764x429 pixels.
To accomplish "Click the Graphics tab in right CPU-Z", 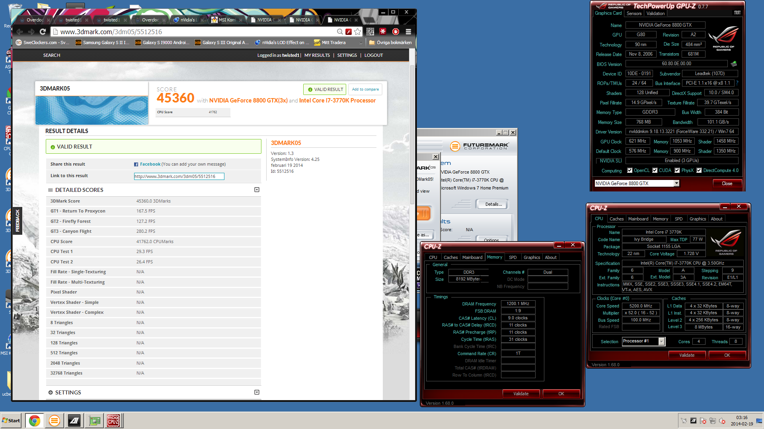I will [x=698, y=219].
